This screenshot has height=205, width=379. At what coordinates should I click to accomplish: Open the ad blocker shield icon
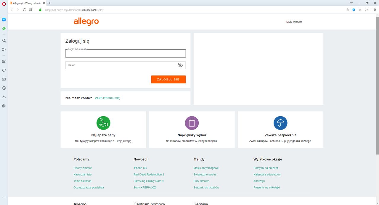click(x=354, y=10)
